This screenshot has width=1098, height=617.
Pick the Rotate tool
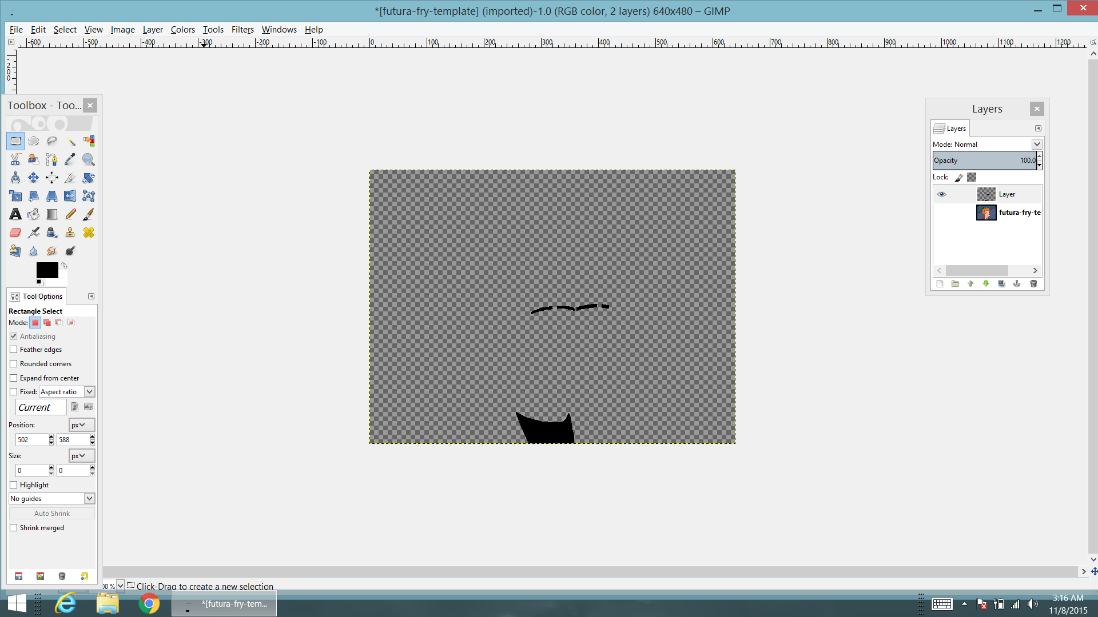coord(89,178)
